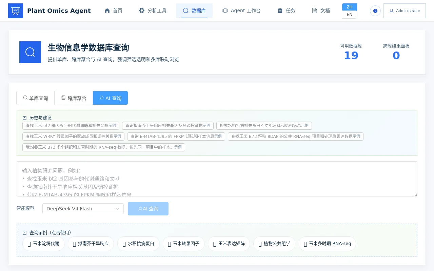The width and height of the screenshot is (434, 271).
Task: Use the 玉米多时期 RNA-seq example query
Action: tap(327, 244)
